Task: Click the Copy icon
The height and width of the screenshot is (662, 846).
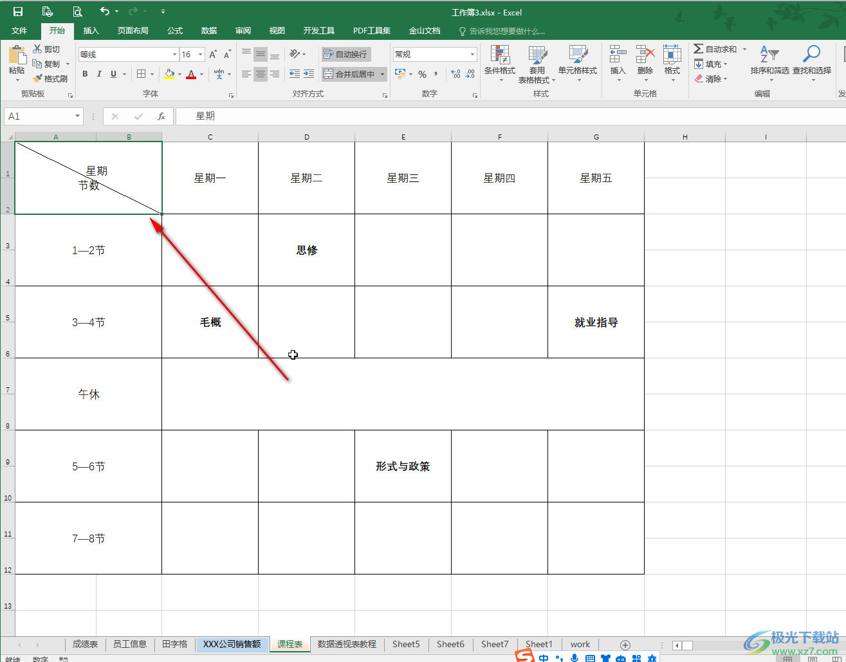Action: pyautogui.click(x=37, y=64)
